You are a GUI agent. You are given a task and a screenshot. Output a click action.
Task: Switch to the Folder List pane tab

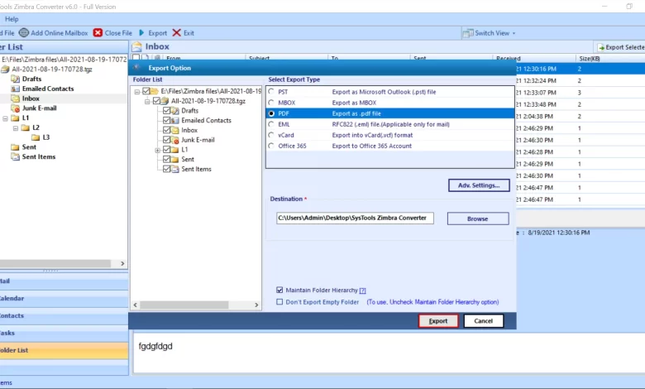click(x=64, y=350)
